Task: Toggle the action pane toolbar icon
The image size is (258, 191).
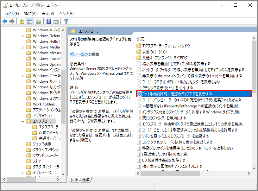Action: [x=56, y=21]
